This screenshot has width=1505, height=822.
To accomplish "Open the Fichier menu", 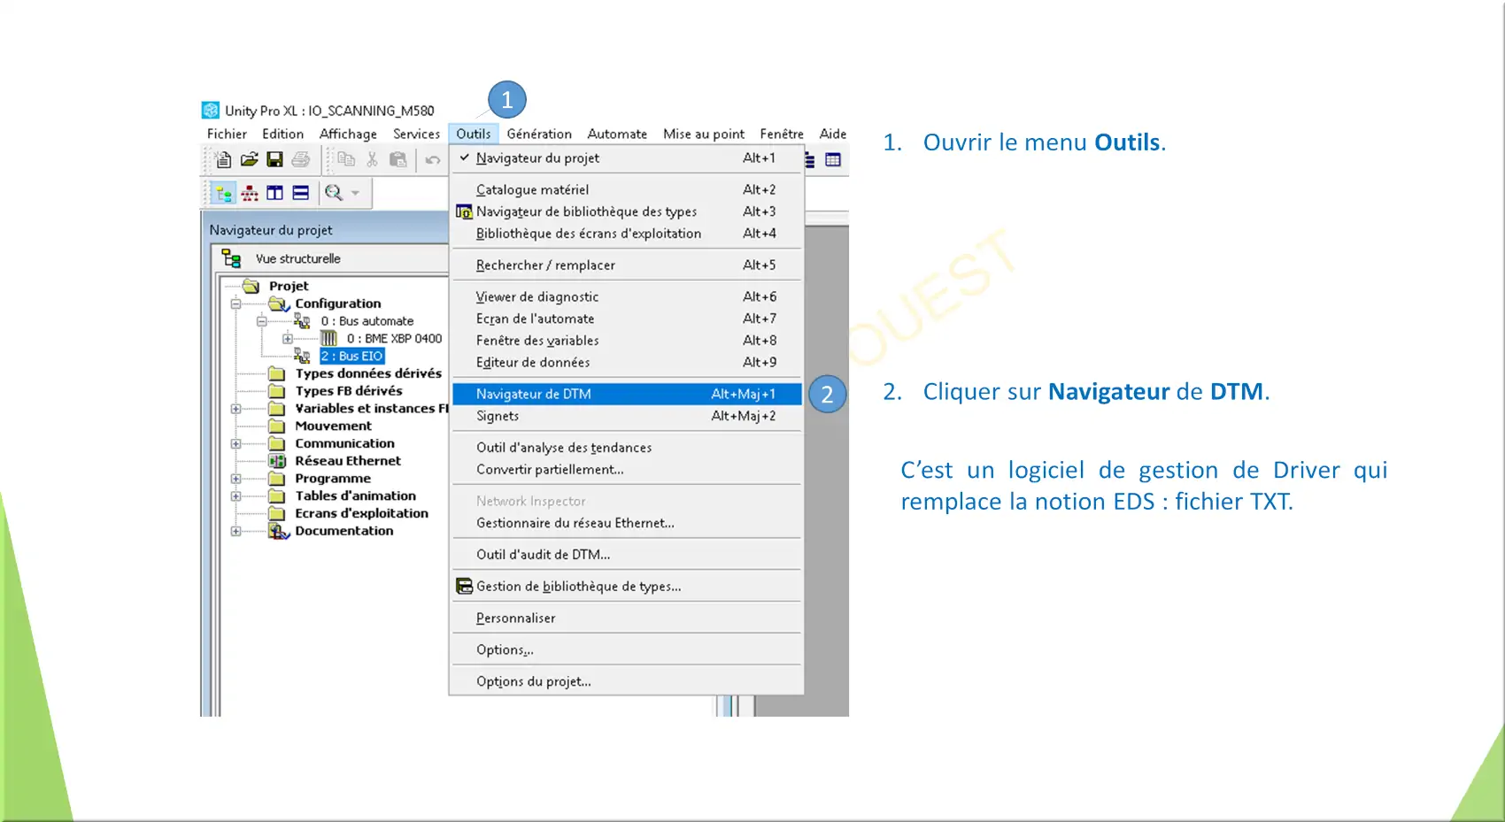I will (x=227, y=134).
